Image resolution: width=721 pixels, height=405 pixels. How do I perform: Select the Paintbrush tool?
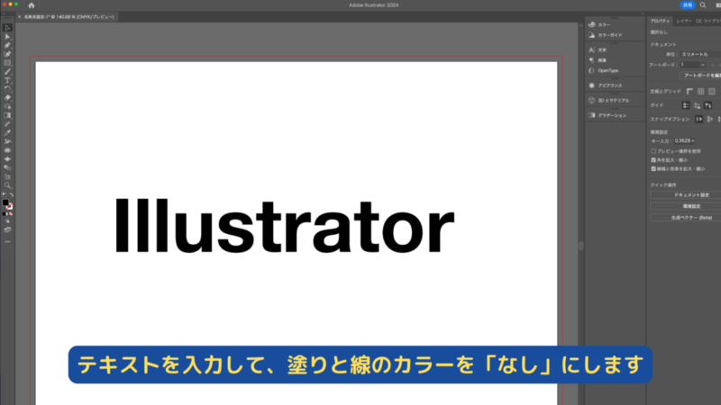tap(7, 72)
